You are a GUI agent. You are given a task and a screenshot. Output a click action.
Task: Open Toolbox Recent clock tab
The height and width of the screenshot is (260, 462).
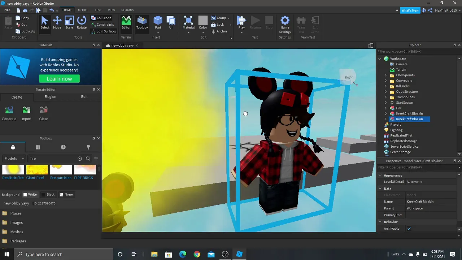click(63, 147)
